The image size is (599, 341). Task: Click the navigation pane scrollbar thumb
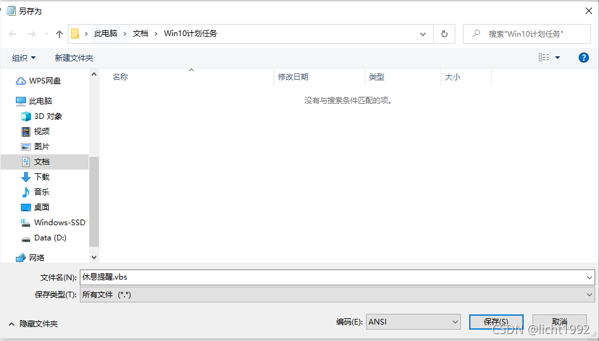(x=94, y=201)
